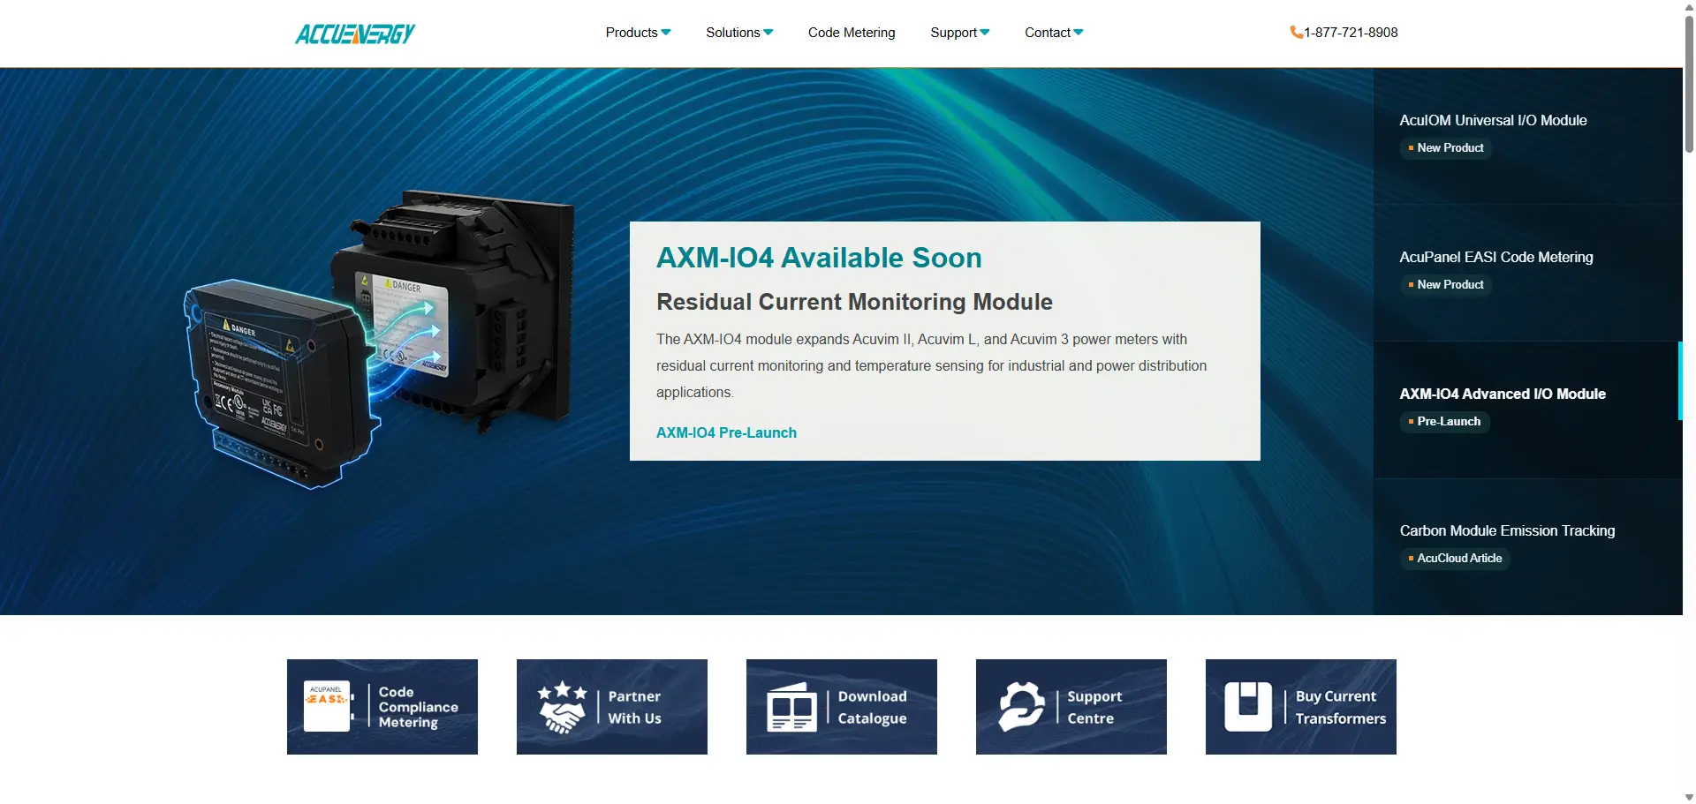Select AcuPanel EASI Code Metering slide
Viewport: 1696px width, 804px height.
tap(1528, 273)
